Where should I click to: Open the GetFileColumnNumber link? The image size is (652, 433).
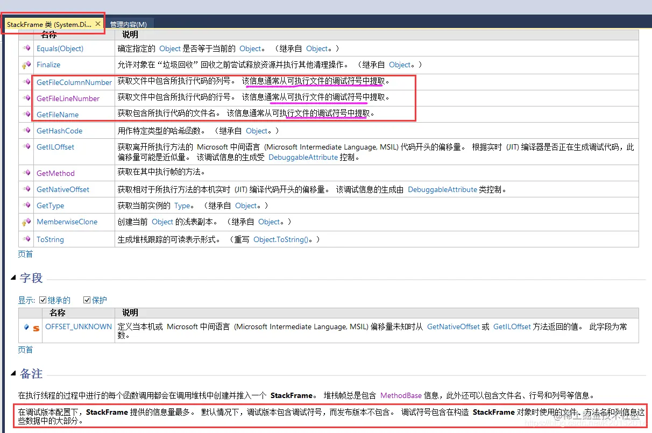(x=74, y=82)
